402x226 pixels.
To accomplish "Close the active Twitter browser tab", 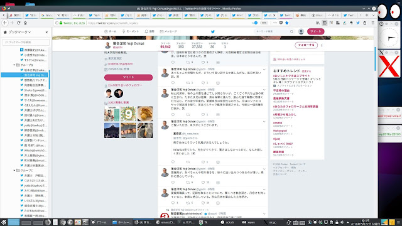I will point(274,15).
